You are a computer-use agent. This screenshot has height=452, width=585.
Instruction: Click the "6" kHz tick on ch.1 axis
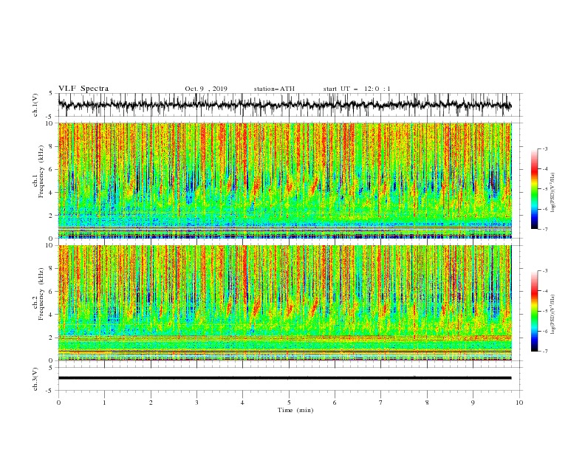click(52, 169)
